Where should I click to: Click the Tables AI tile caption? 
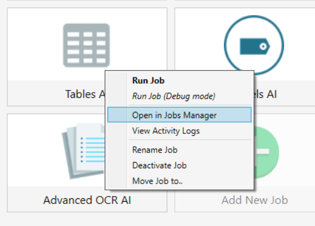pos(85,94)
